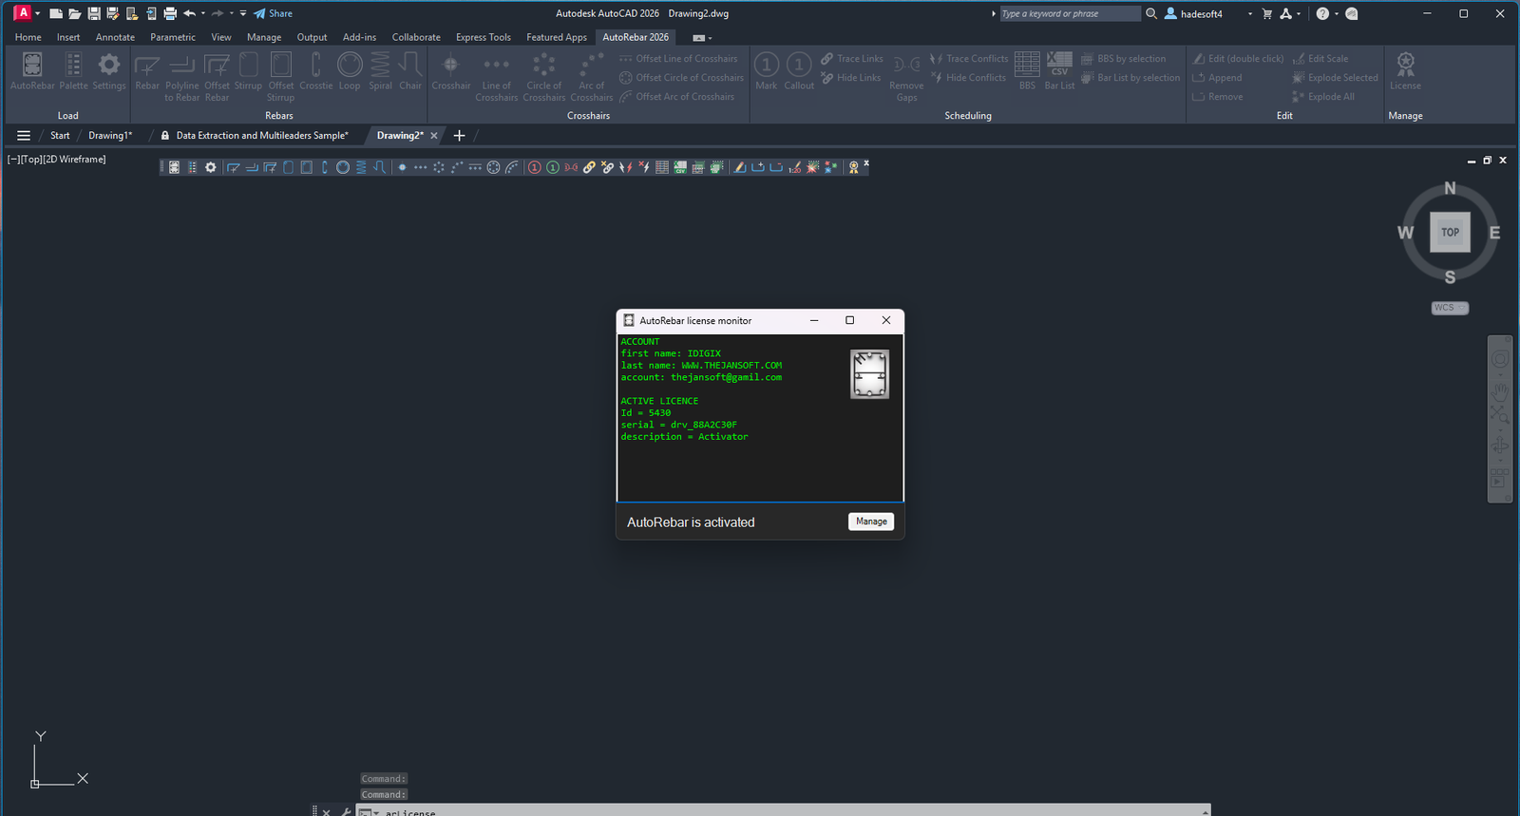Click the ViewCube South compass letter
The width and height of the screenshot is (1520, 816).
(1450, 277)
